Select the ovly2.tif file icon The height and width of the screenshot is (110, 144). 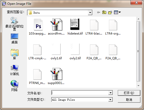click(75, 49)
